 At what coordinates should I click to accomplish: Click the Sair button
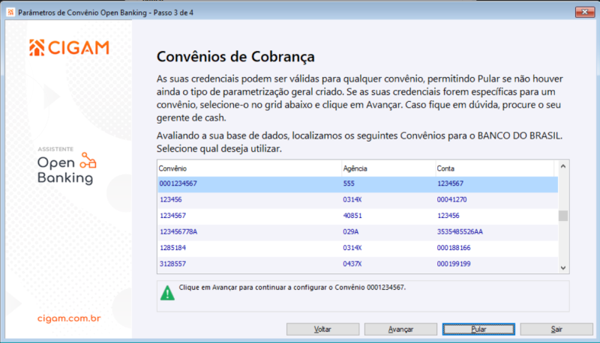click(556, 330)
